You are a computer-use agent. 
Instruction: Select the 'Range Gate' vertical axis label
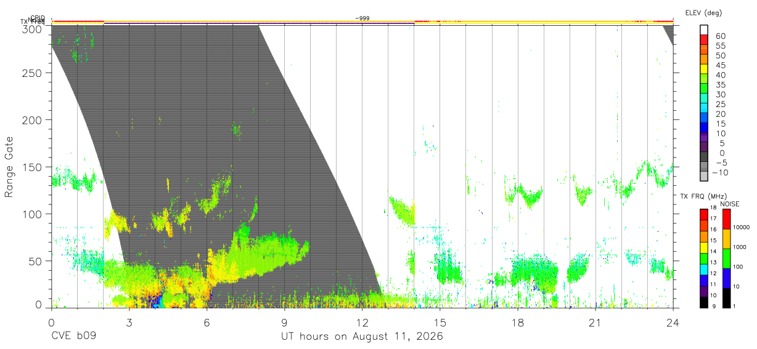(9, 167)
